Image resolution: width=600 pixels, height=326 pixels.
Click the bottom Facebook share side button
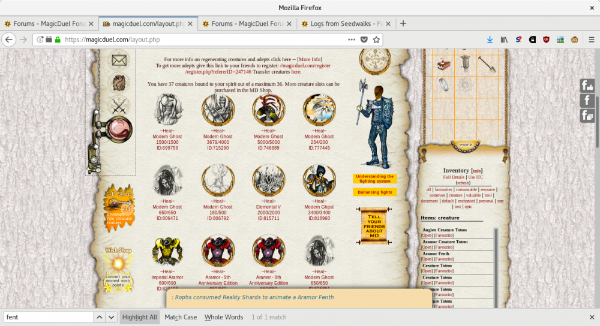(587, 115)
